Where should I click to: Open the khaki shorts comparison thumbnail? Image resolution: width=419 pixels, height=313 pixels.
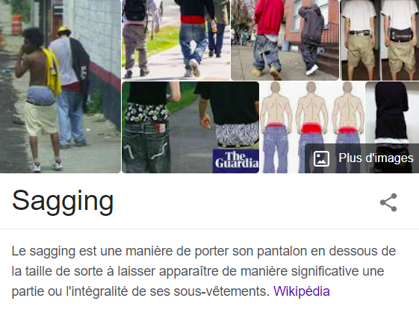379,40
